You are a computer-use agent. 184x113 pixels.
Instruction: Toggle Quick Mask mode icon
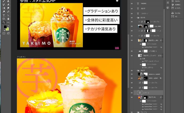[x=4, y=33]
